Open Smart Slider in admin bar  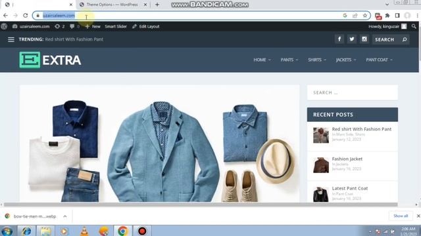pos(116,26)
